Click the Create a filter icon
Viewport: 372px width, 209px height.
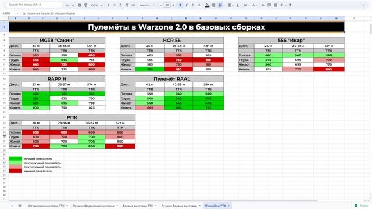[281, 5]
